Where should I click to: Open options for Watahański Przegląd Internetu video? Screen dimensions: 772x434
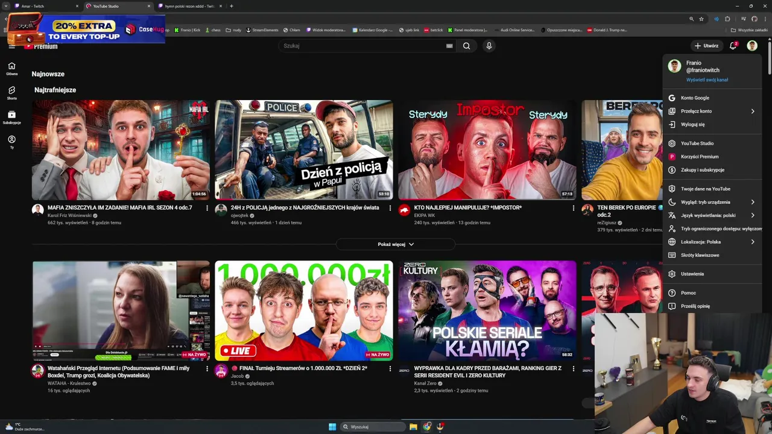click(x=207, y=368)
